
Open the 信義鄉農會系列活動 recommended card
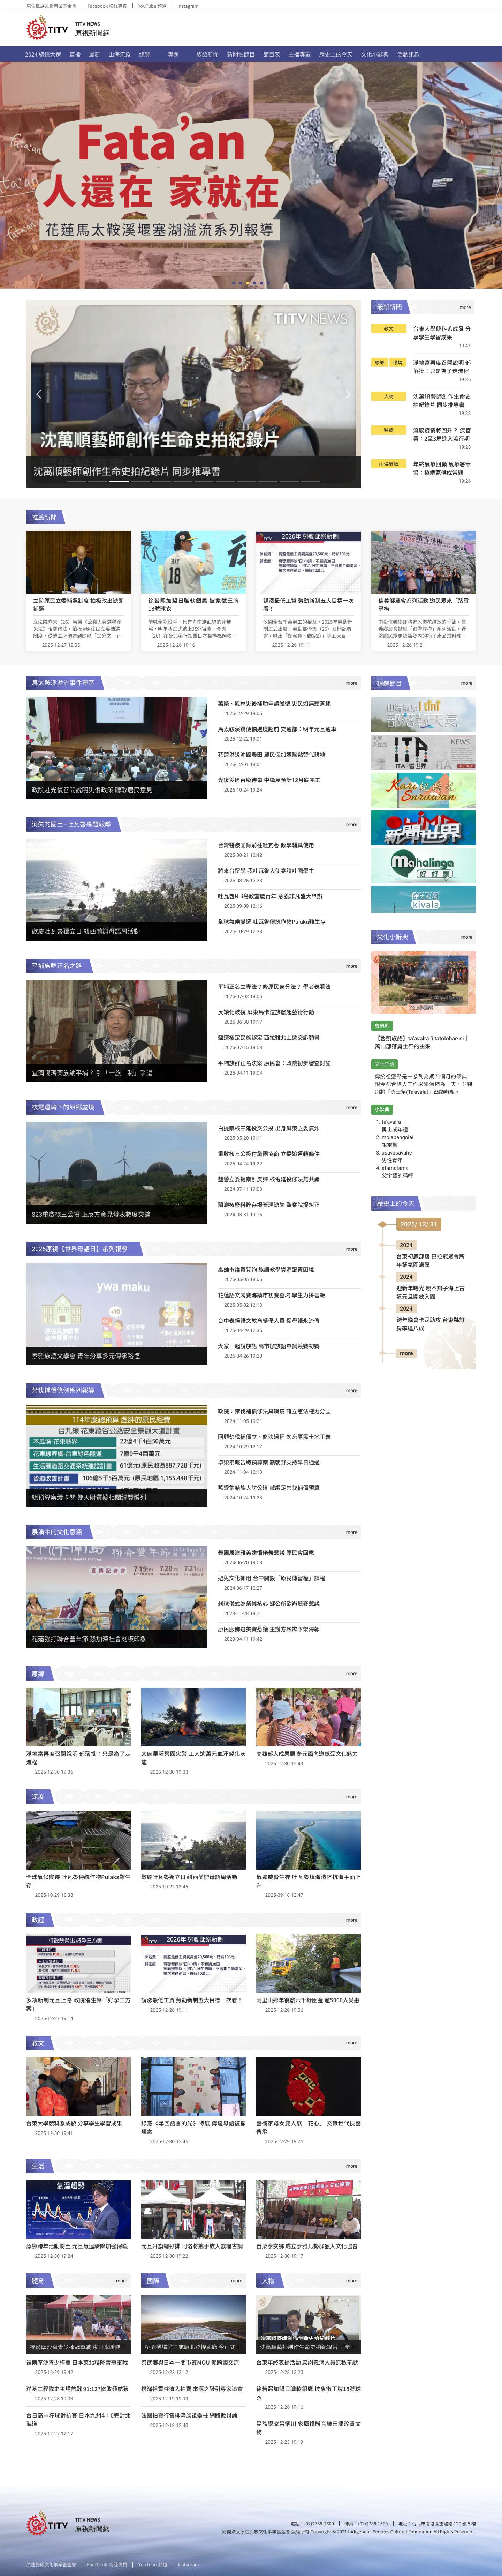tap(423, 591)
